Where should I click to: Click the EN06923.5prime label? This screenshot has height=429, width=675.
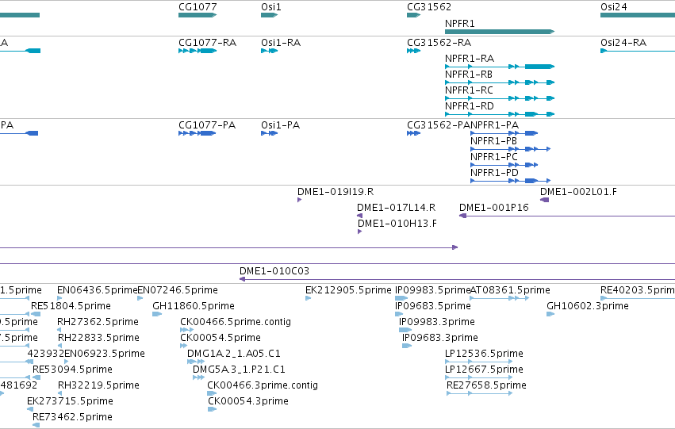[105, 354]
